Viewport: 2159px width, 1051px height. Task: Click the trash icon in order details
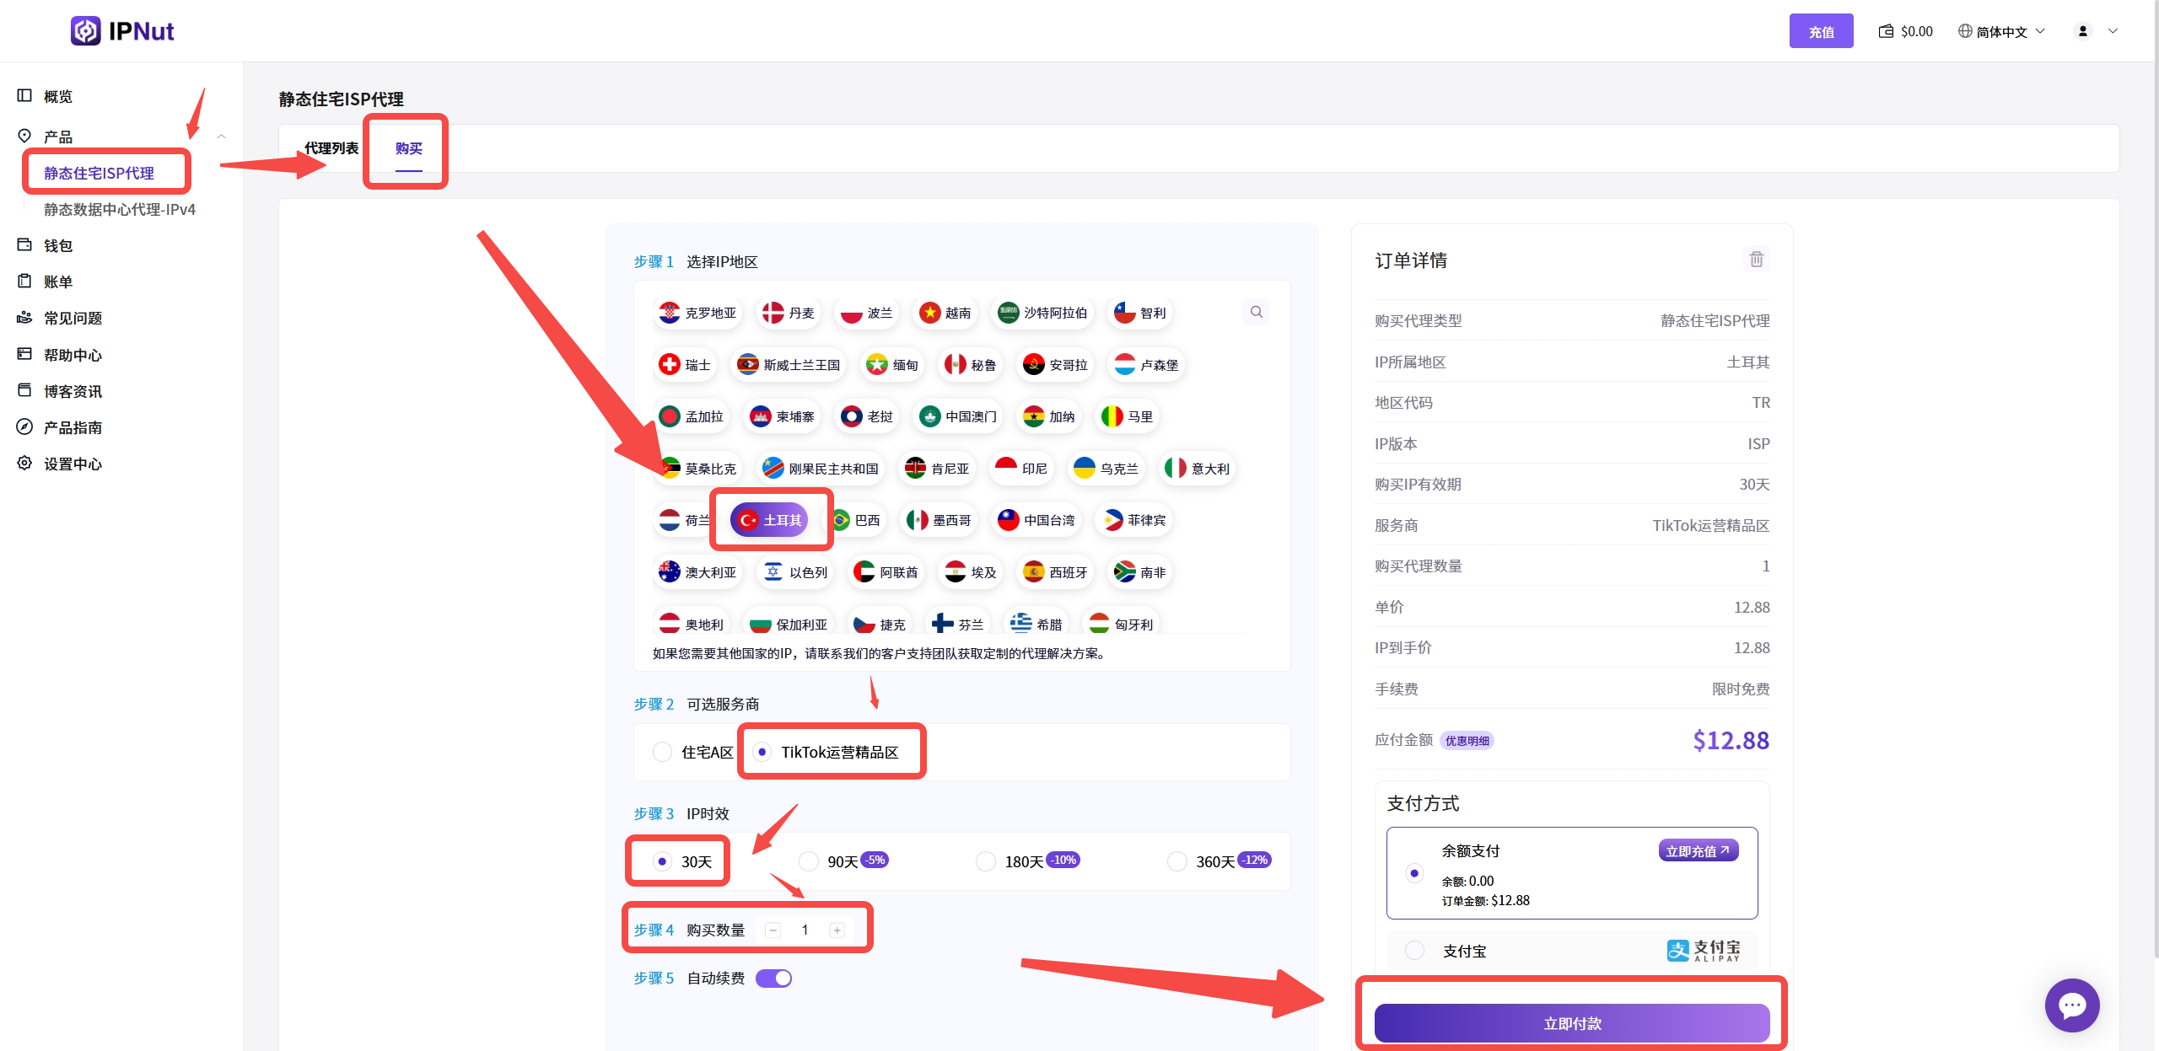pos(1756,260)
